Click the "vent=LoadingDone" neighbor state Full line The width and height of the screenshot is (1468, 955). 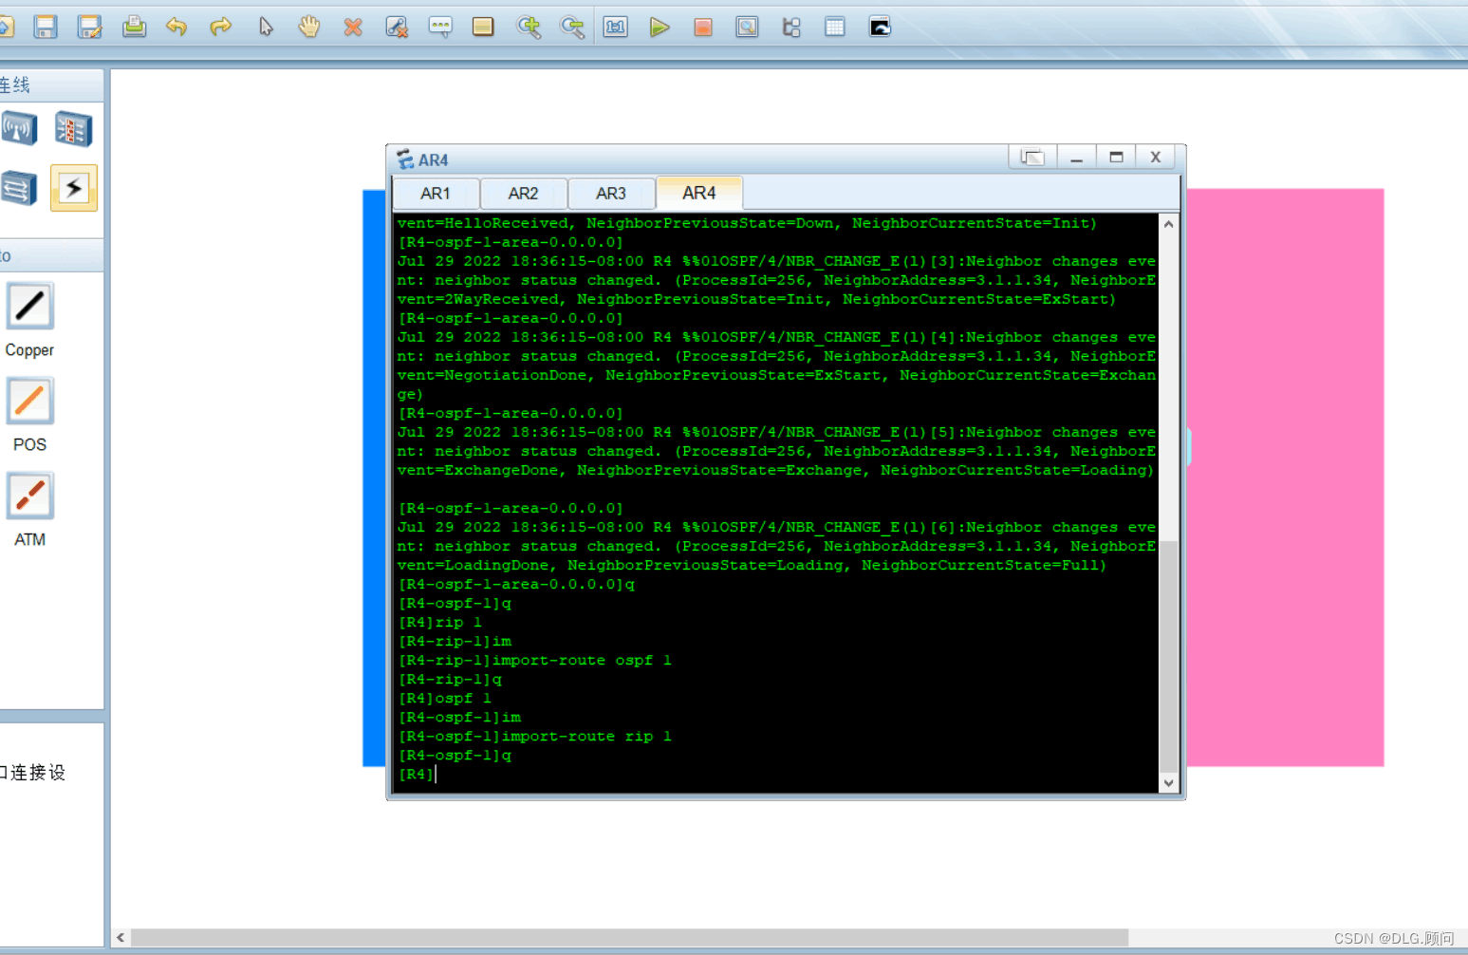752,566
